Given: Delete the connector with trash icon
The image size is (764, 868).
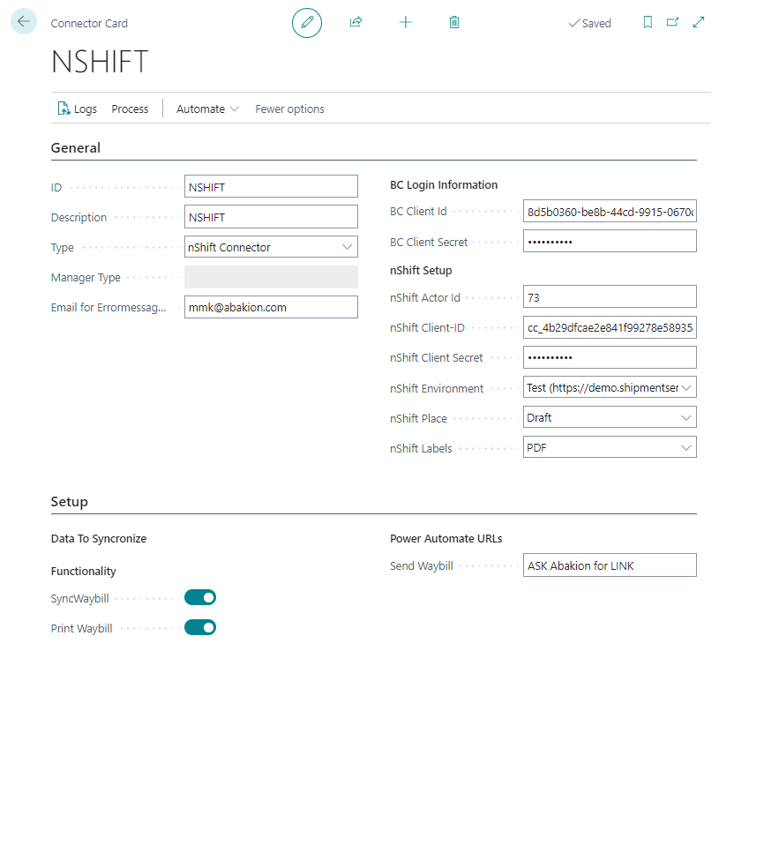Looking at the screenshot, I should tap(454, 22).
